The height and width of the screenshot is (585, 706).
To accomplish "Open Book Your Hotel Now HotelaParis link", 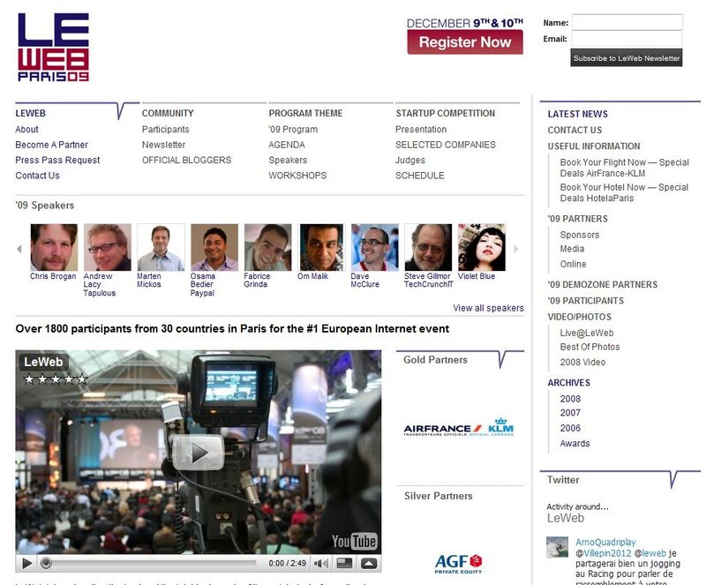I will click(624, 192).
